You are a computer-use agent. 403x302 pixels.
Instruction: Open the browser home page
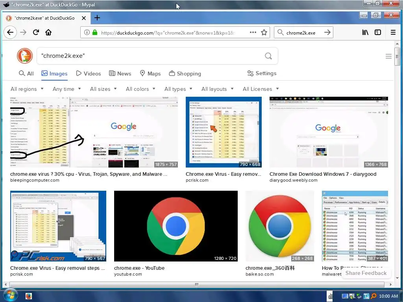[x=48, y=32]
